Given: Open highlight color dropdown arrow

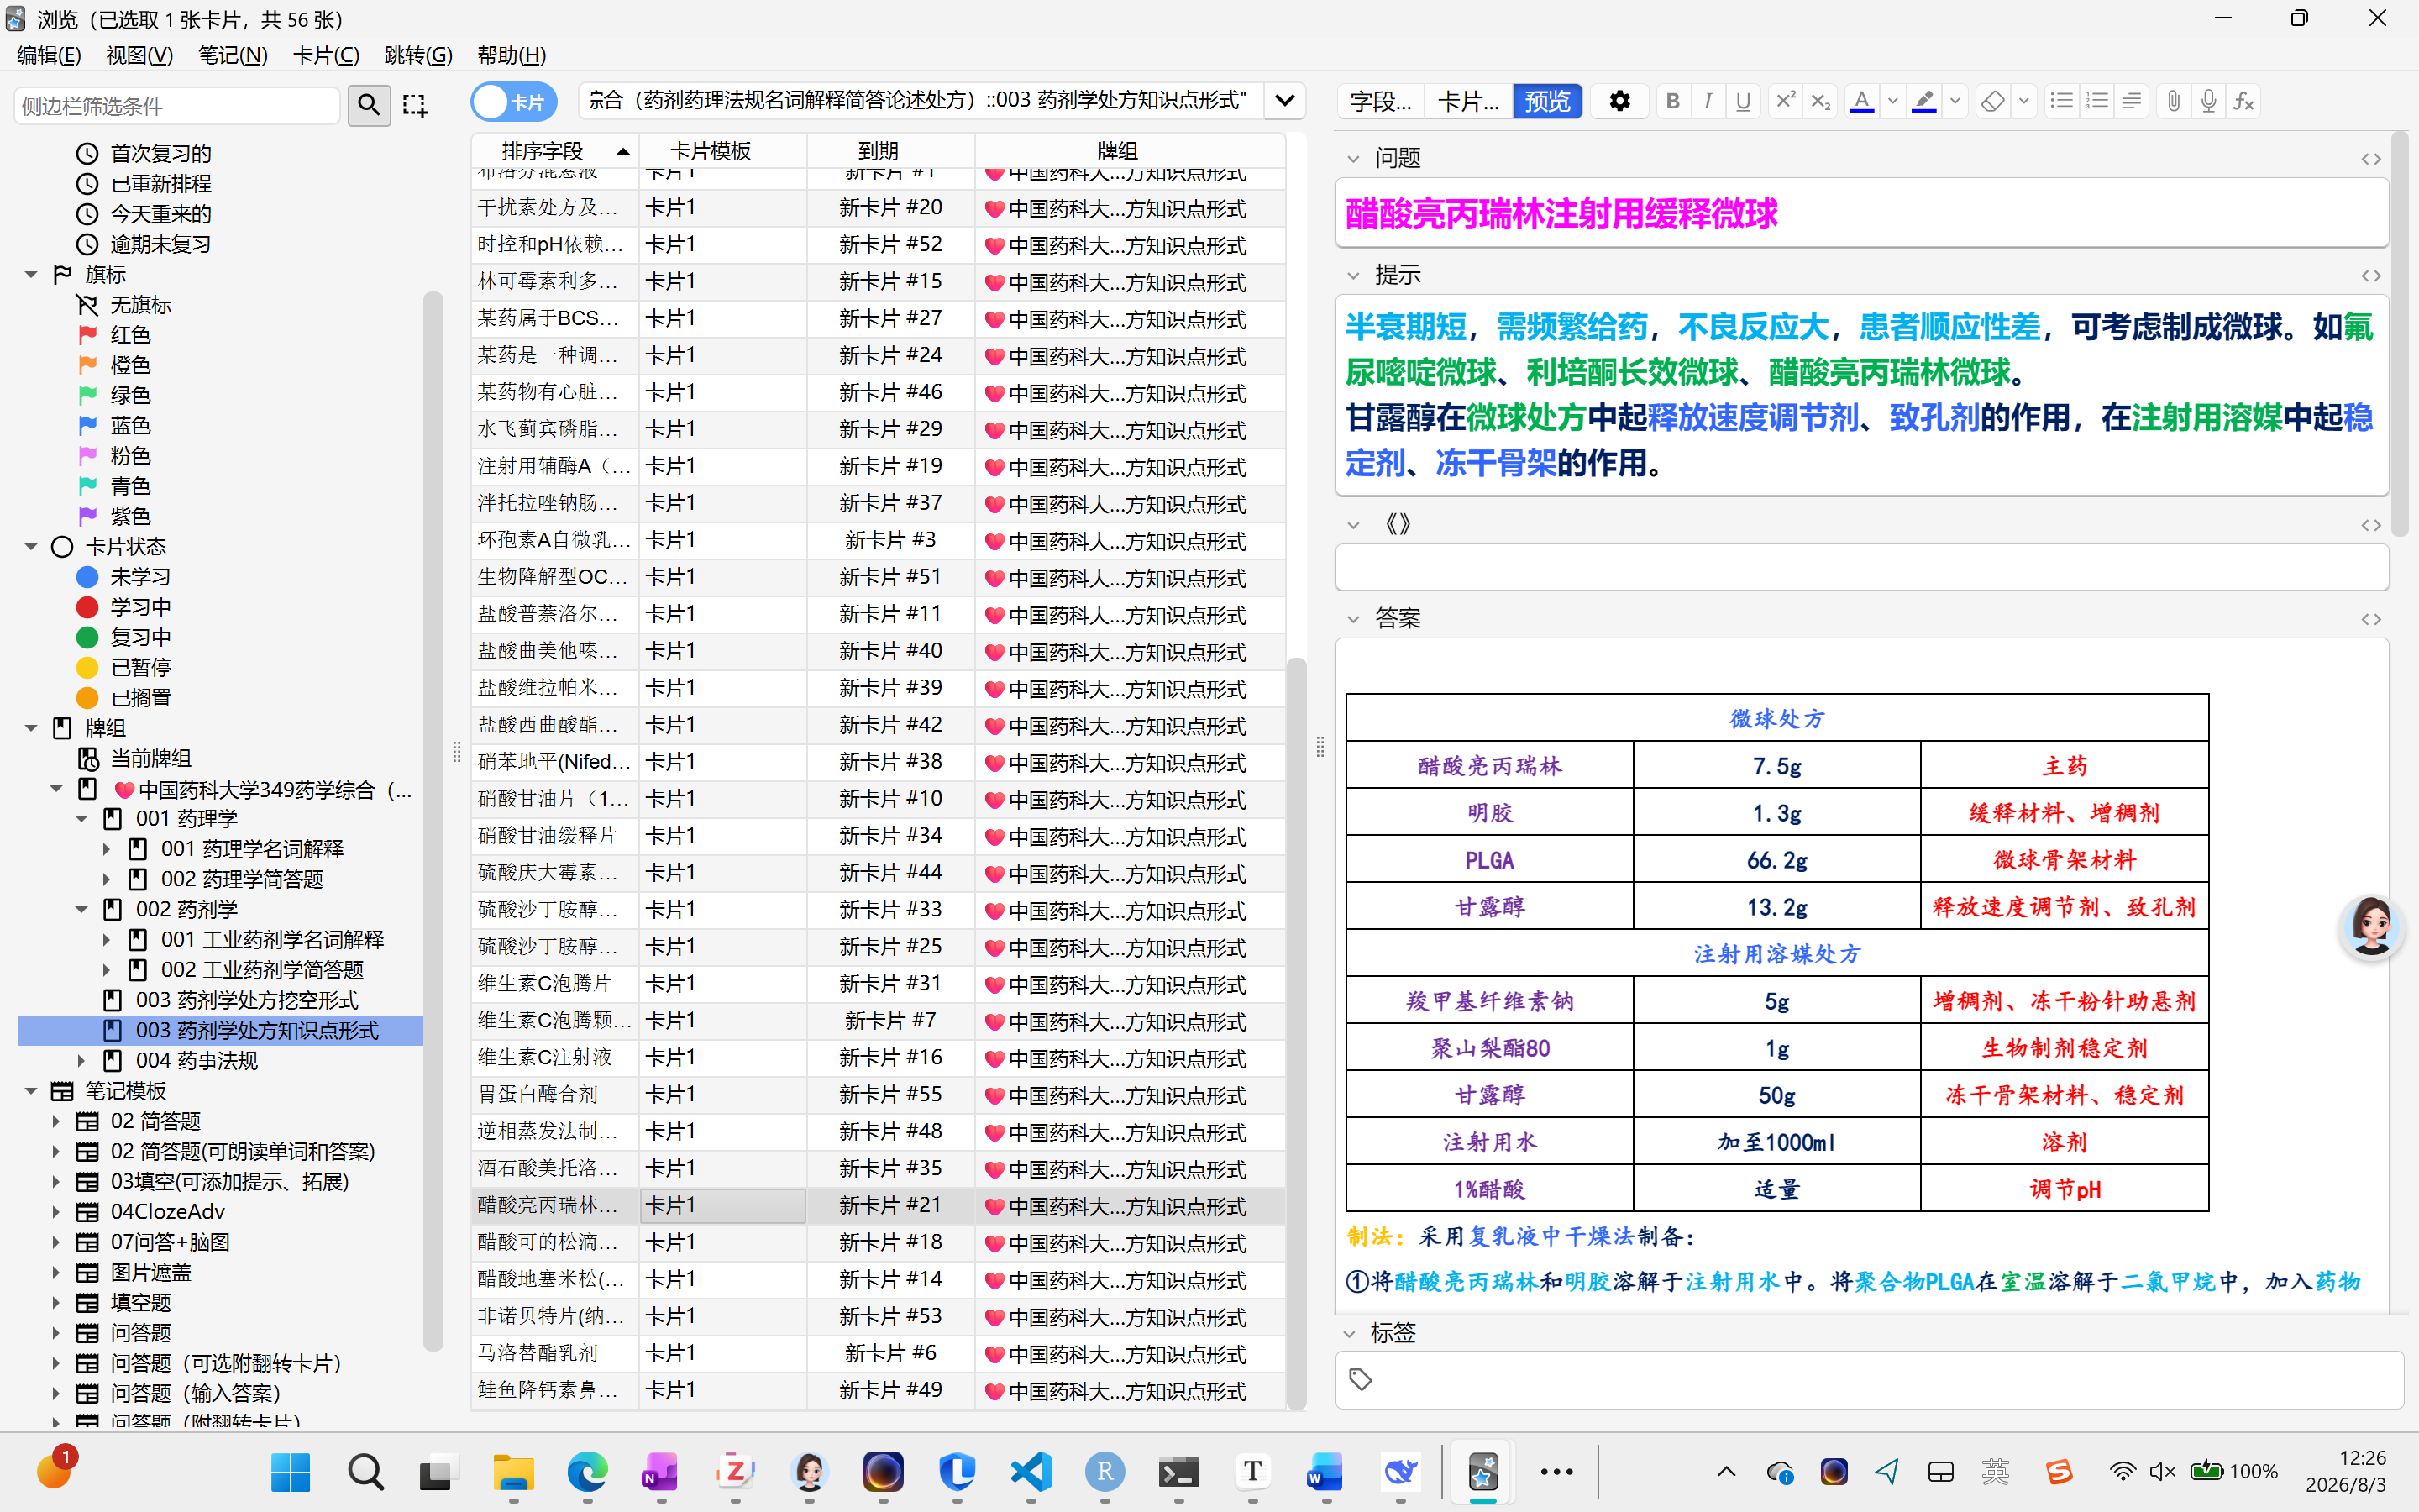Looking at the screenshot, I should pyautogui.click(x=1955, y=101).
